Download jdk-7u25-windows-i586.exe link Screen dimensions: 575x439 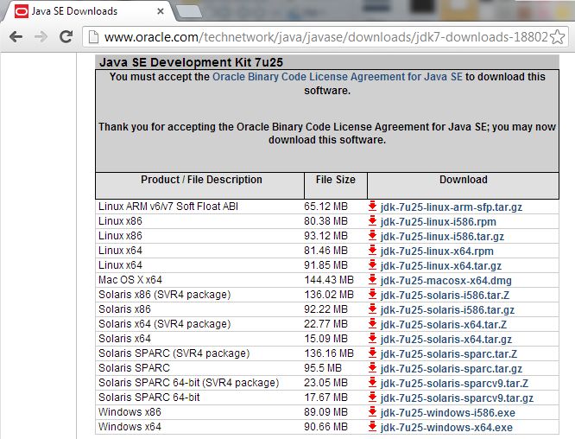point(448,412)
